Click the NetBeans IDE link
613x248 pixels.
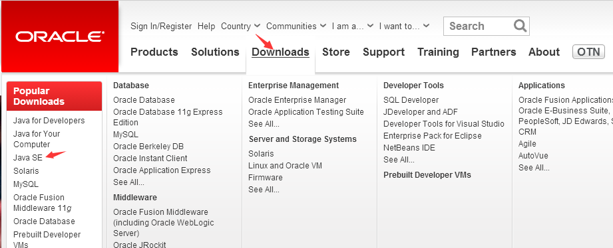click(x=409, y=148)
